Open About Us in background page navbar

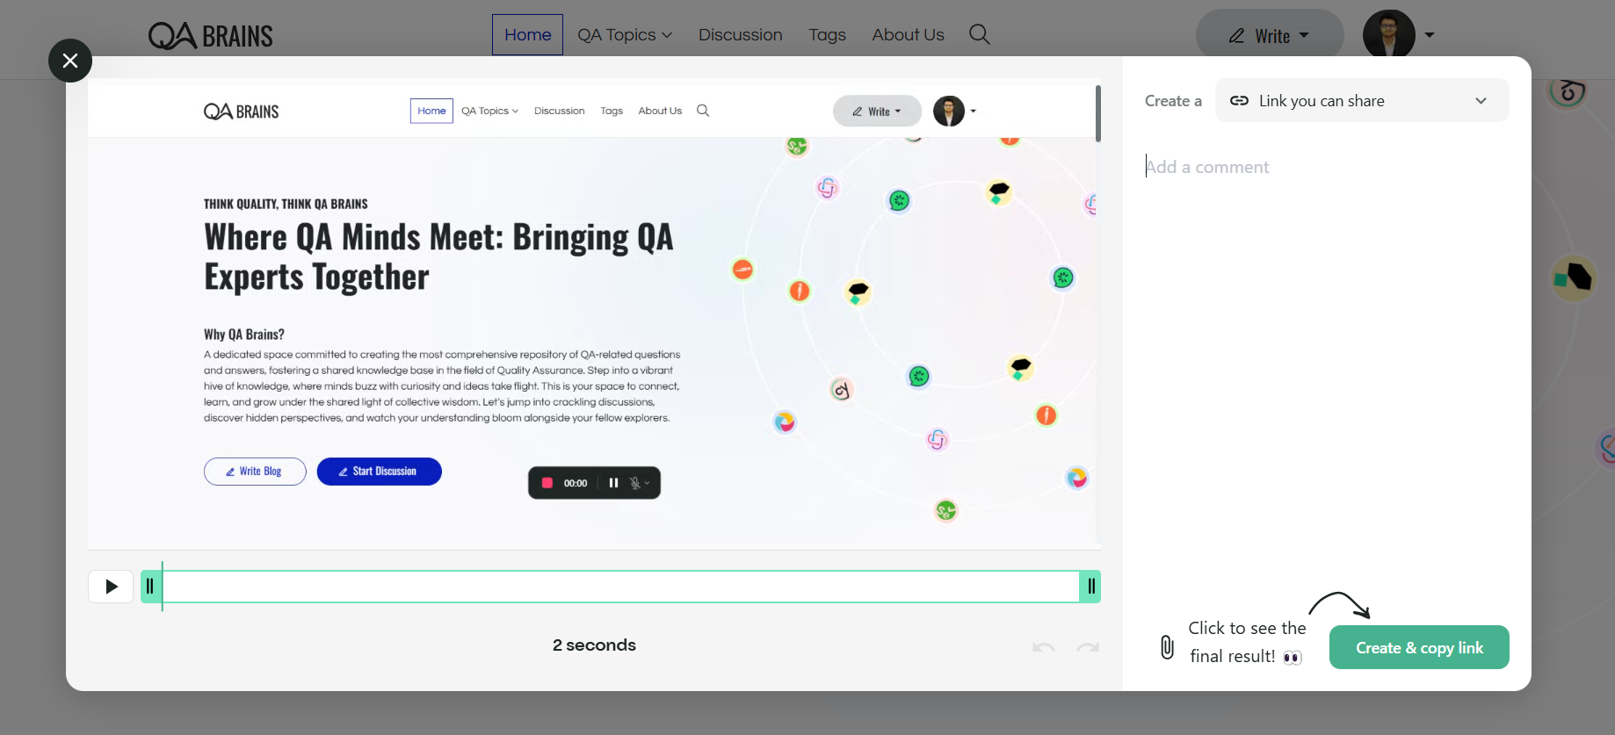908,34
